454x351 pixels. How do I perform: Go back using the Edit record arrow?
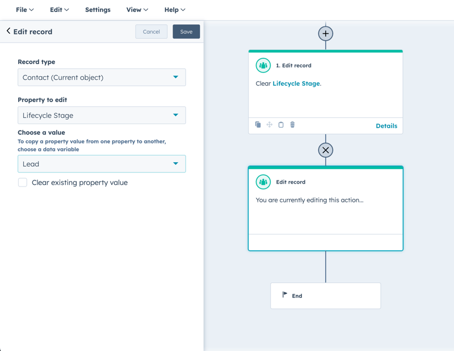coord(9,31)
